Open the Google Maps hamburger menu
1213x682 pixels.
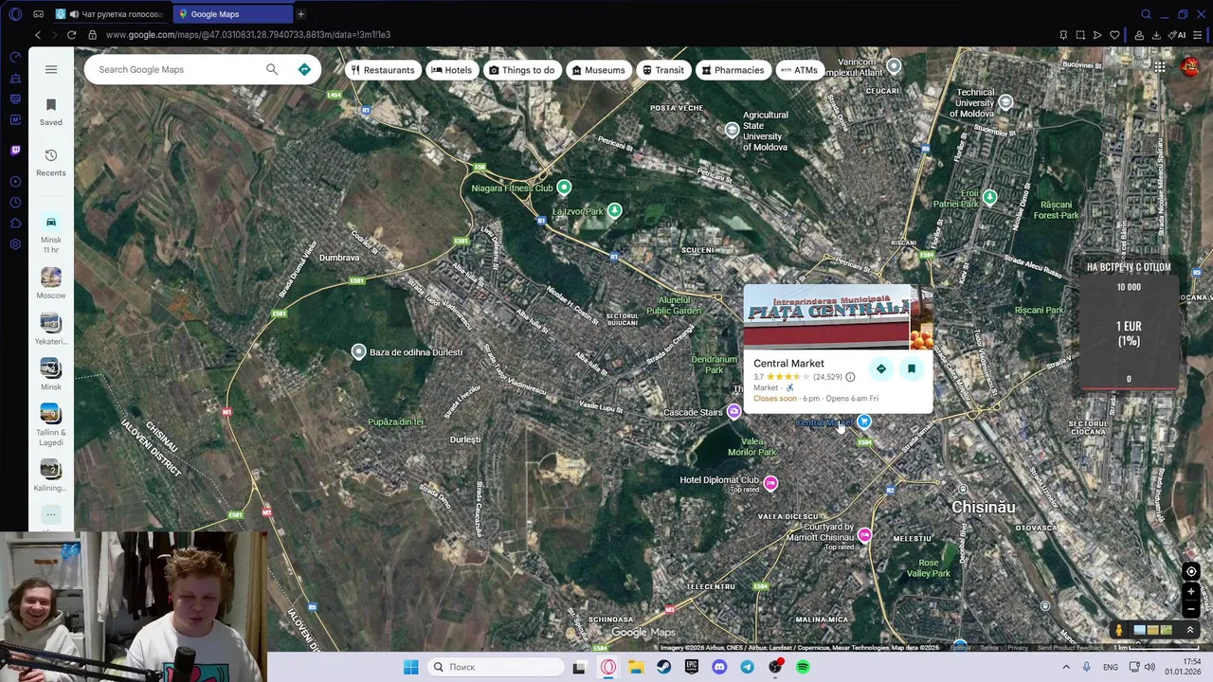51,69
